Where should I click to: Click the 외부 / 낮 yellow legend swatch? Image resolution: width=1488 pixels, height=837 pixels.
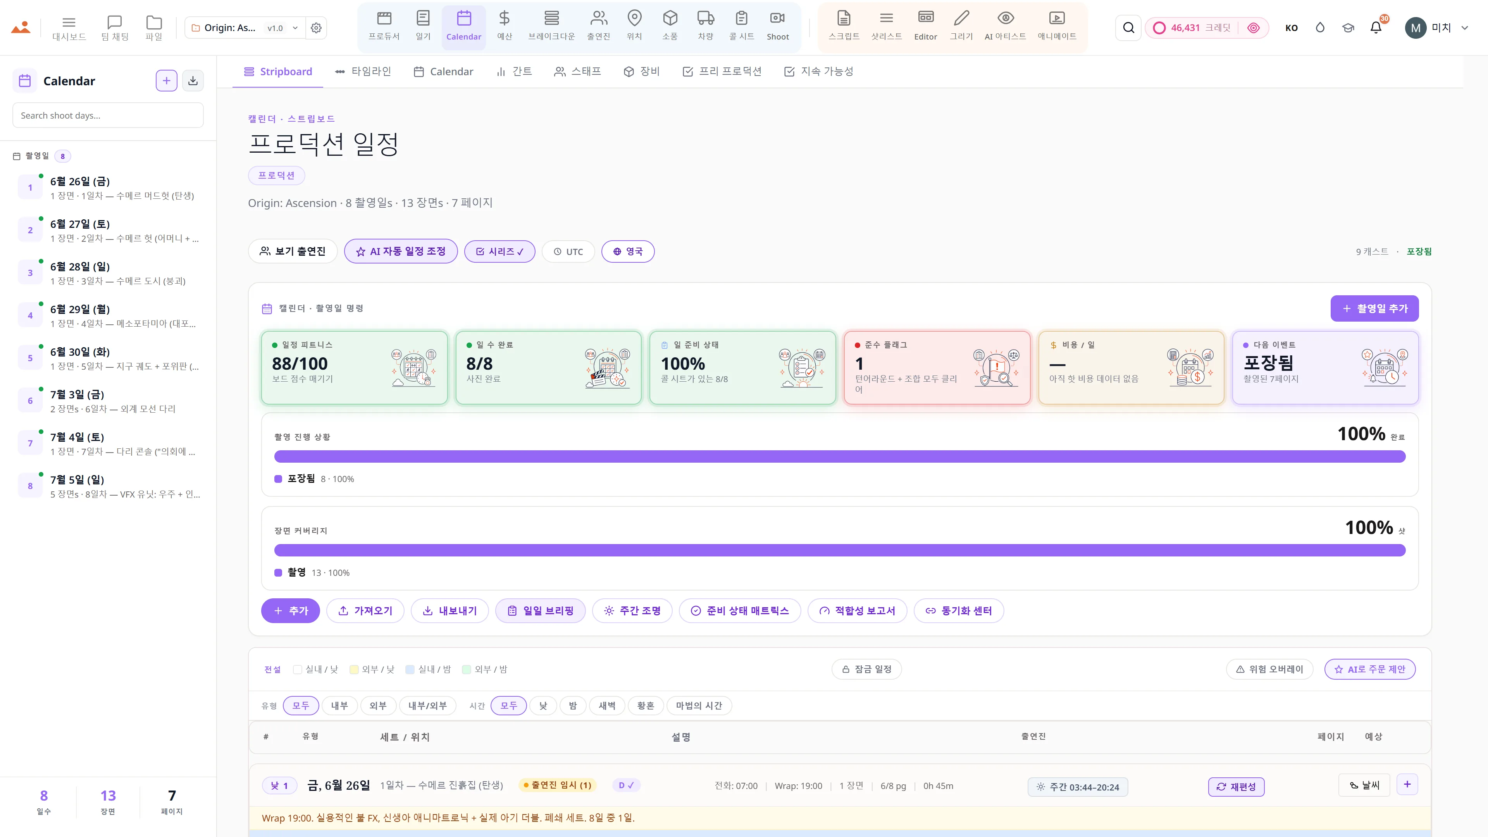354,670
